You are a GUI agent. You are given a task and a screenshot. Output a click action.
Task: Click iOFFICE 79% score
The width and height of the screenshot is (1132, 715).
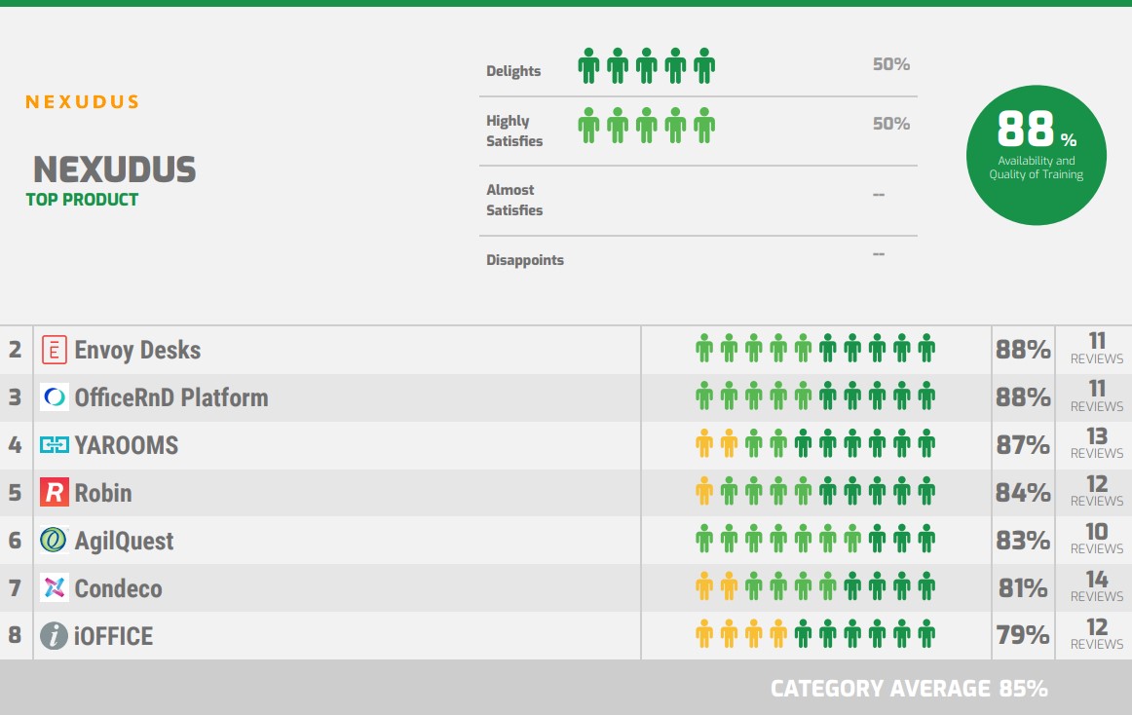coord(1023,635)
